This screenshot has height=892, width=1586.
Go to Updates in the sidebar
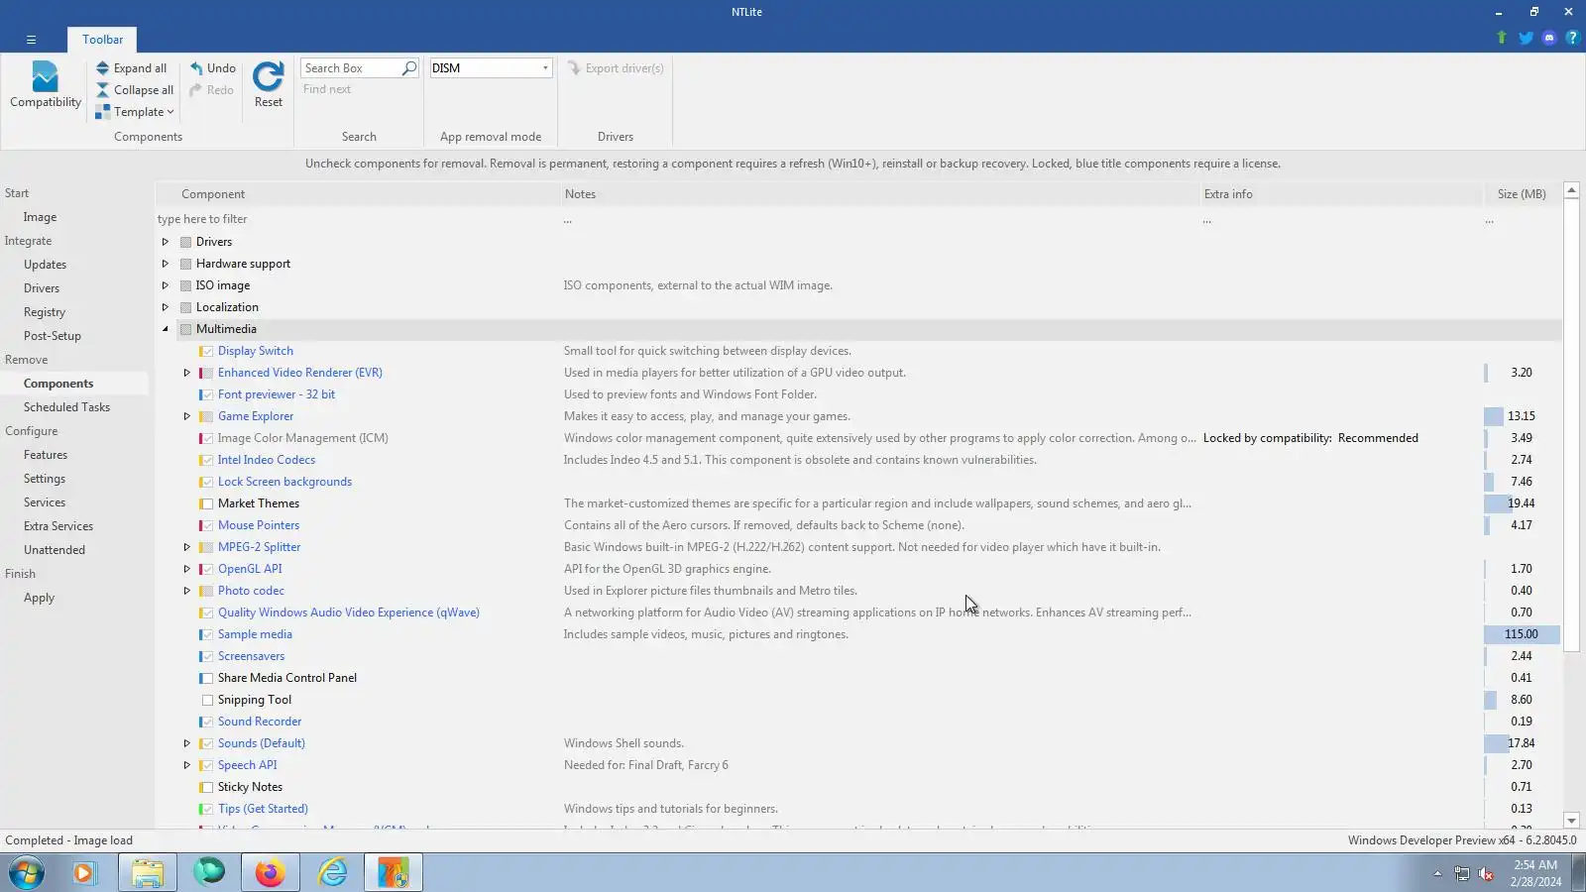tap(45, 265)
